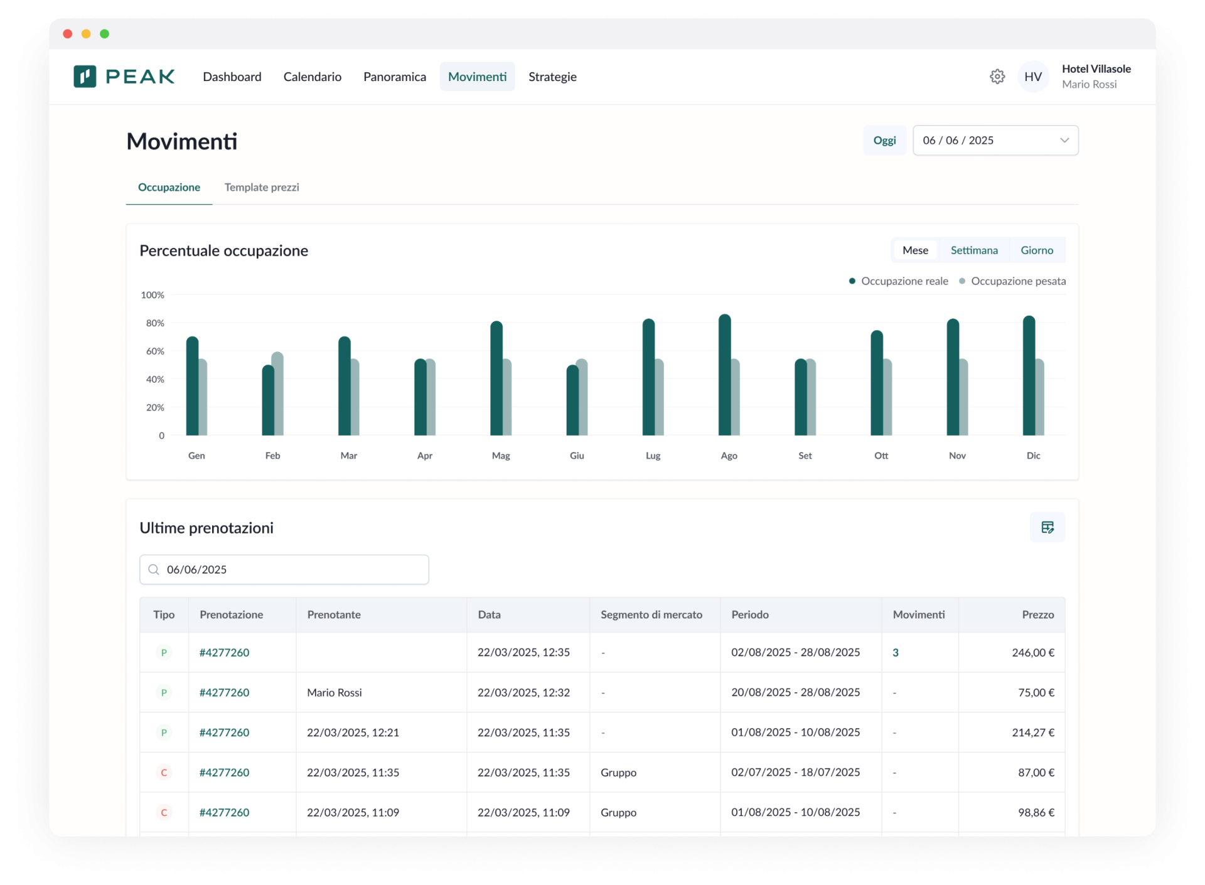Open booking #4277260 for Mario Rossi
Screen dimensions: 1205x885
224,692
